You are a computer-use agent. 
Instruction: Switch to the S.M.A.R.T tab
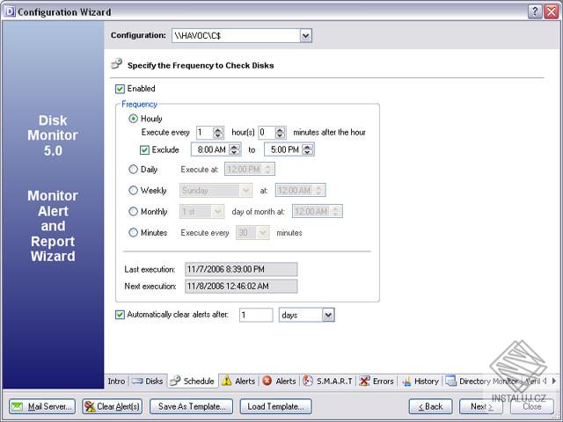[327, 381]
